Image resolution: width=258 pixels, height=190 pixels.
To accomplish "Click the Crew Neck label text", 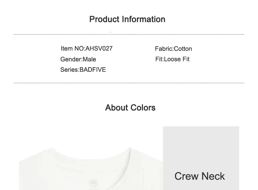I will pos(200,176).
